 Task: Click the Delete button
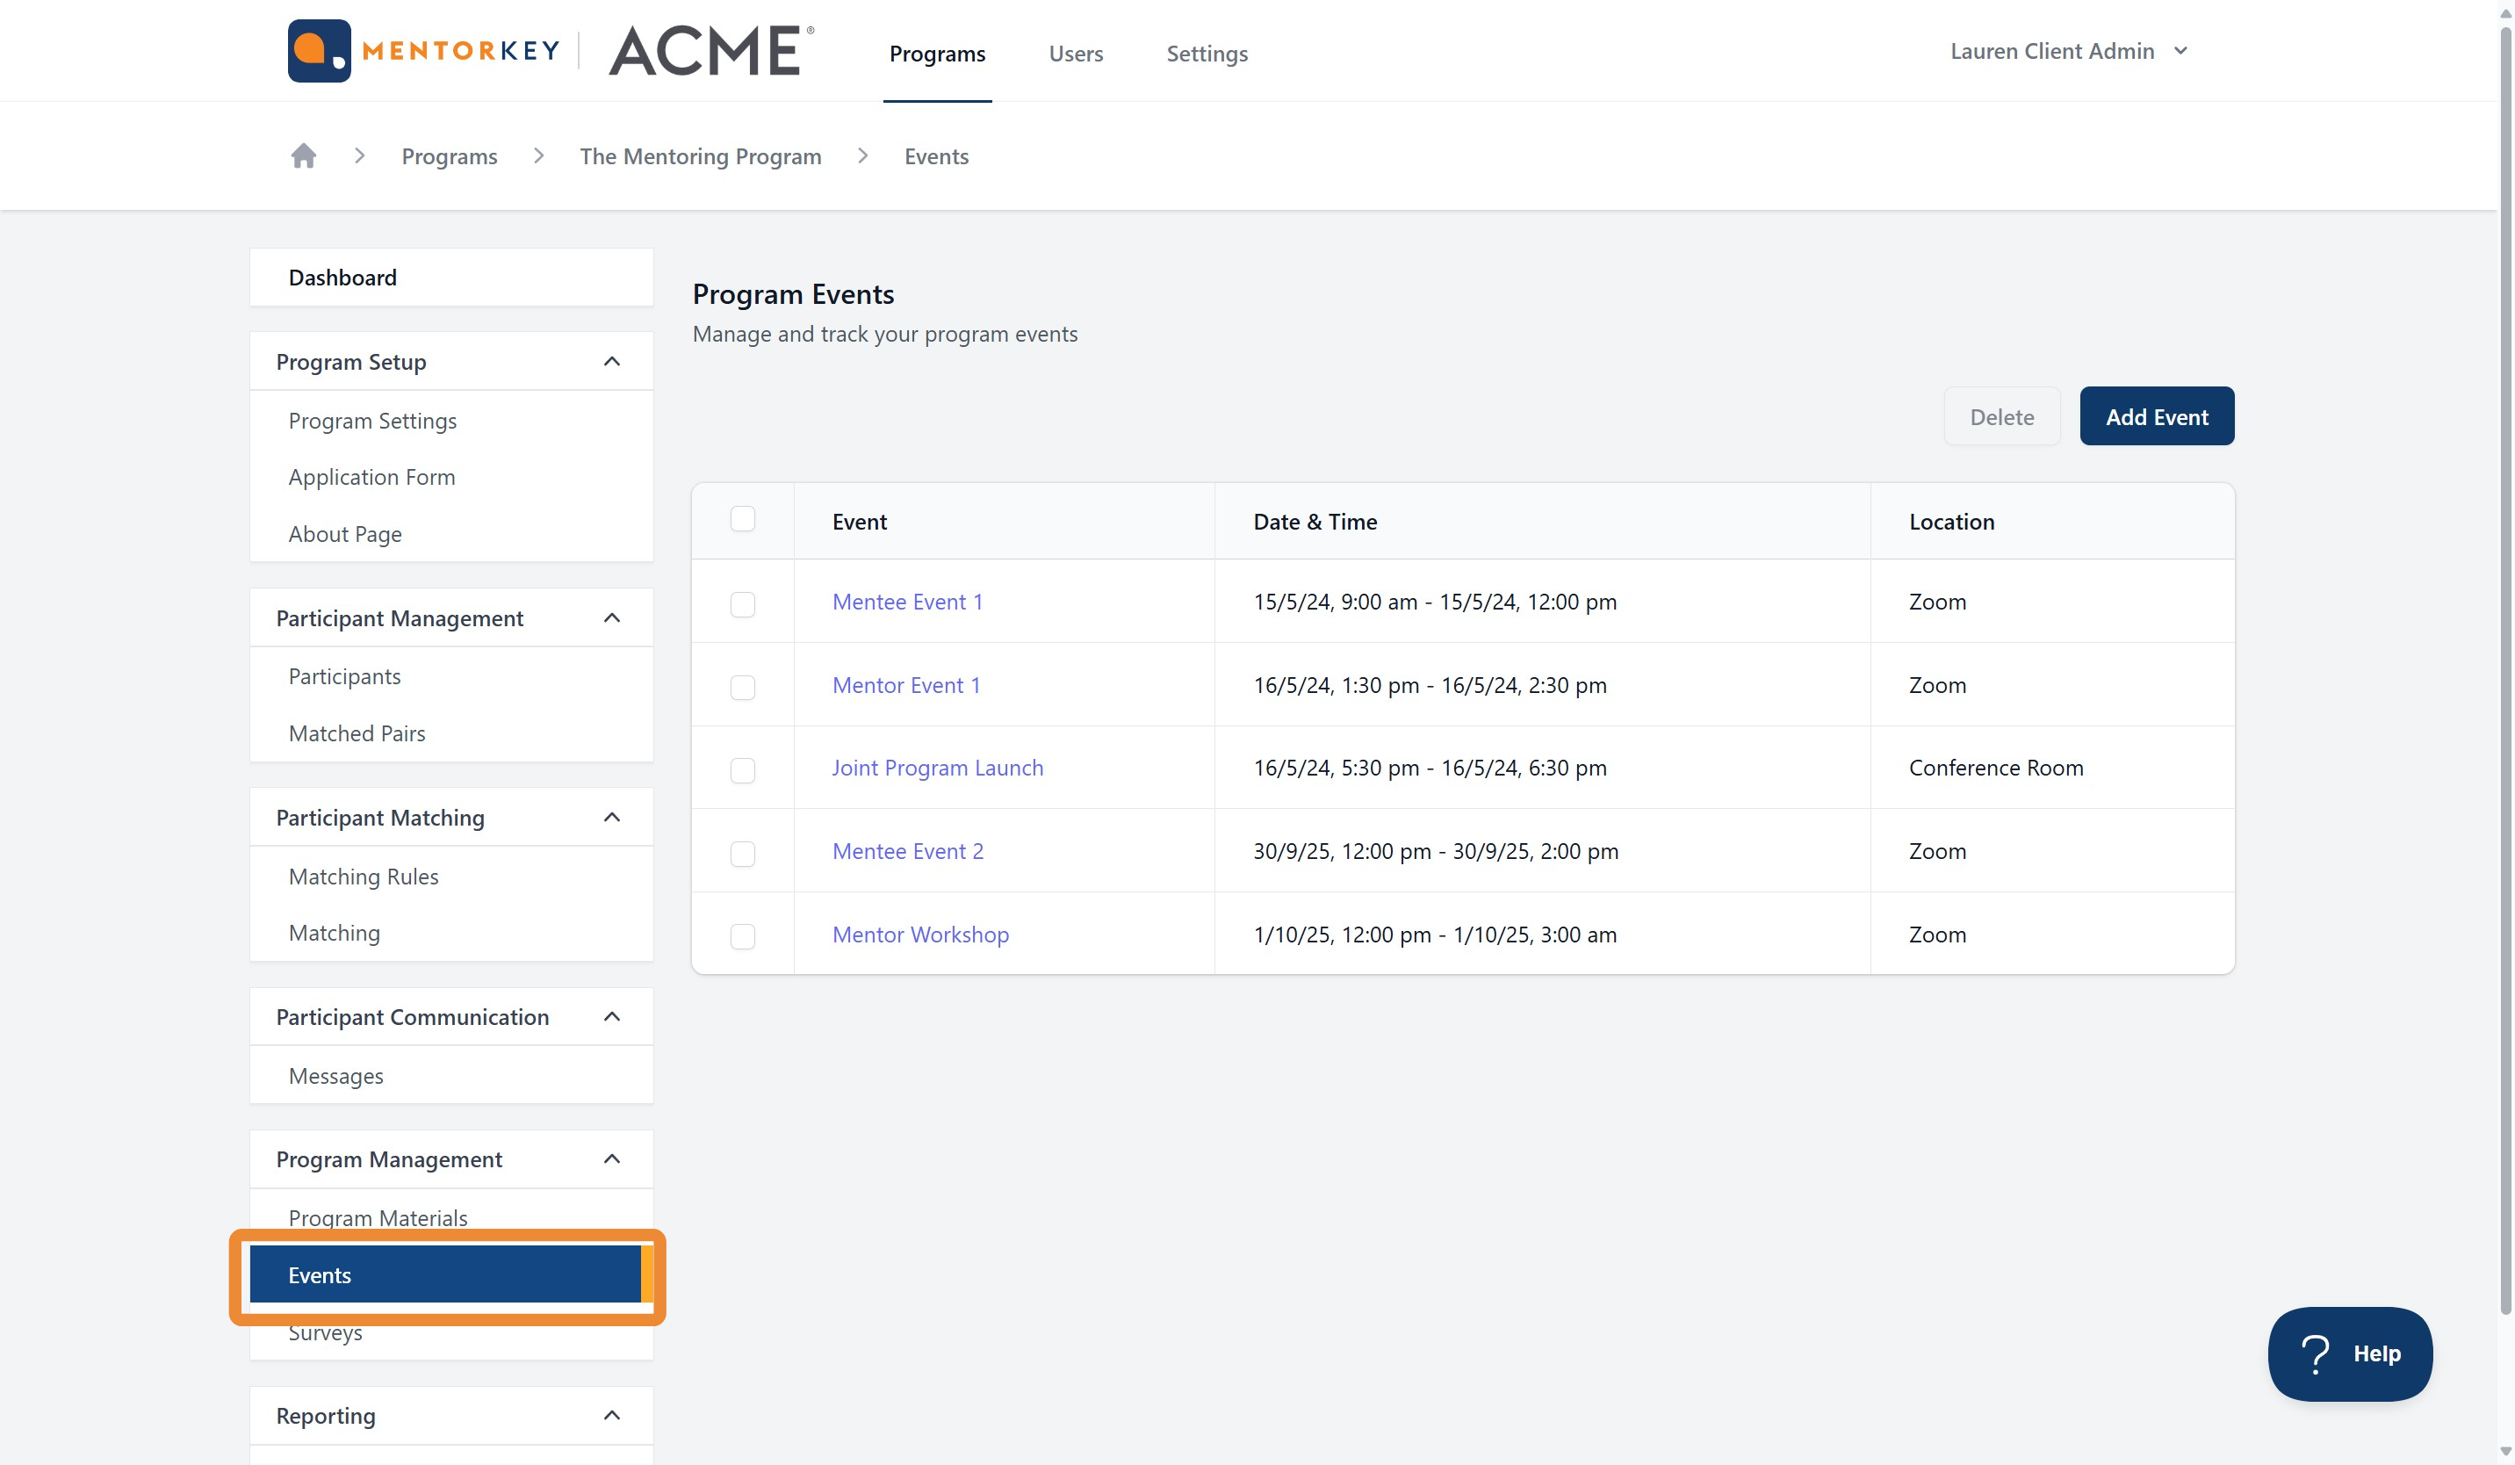[x=2002, y=416]
